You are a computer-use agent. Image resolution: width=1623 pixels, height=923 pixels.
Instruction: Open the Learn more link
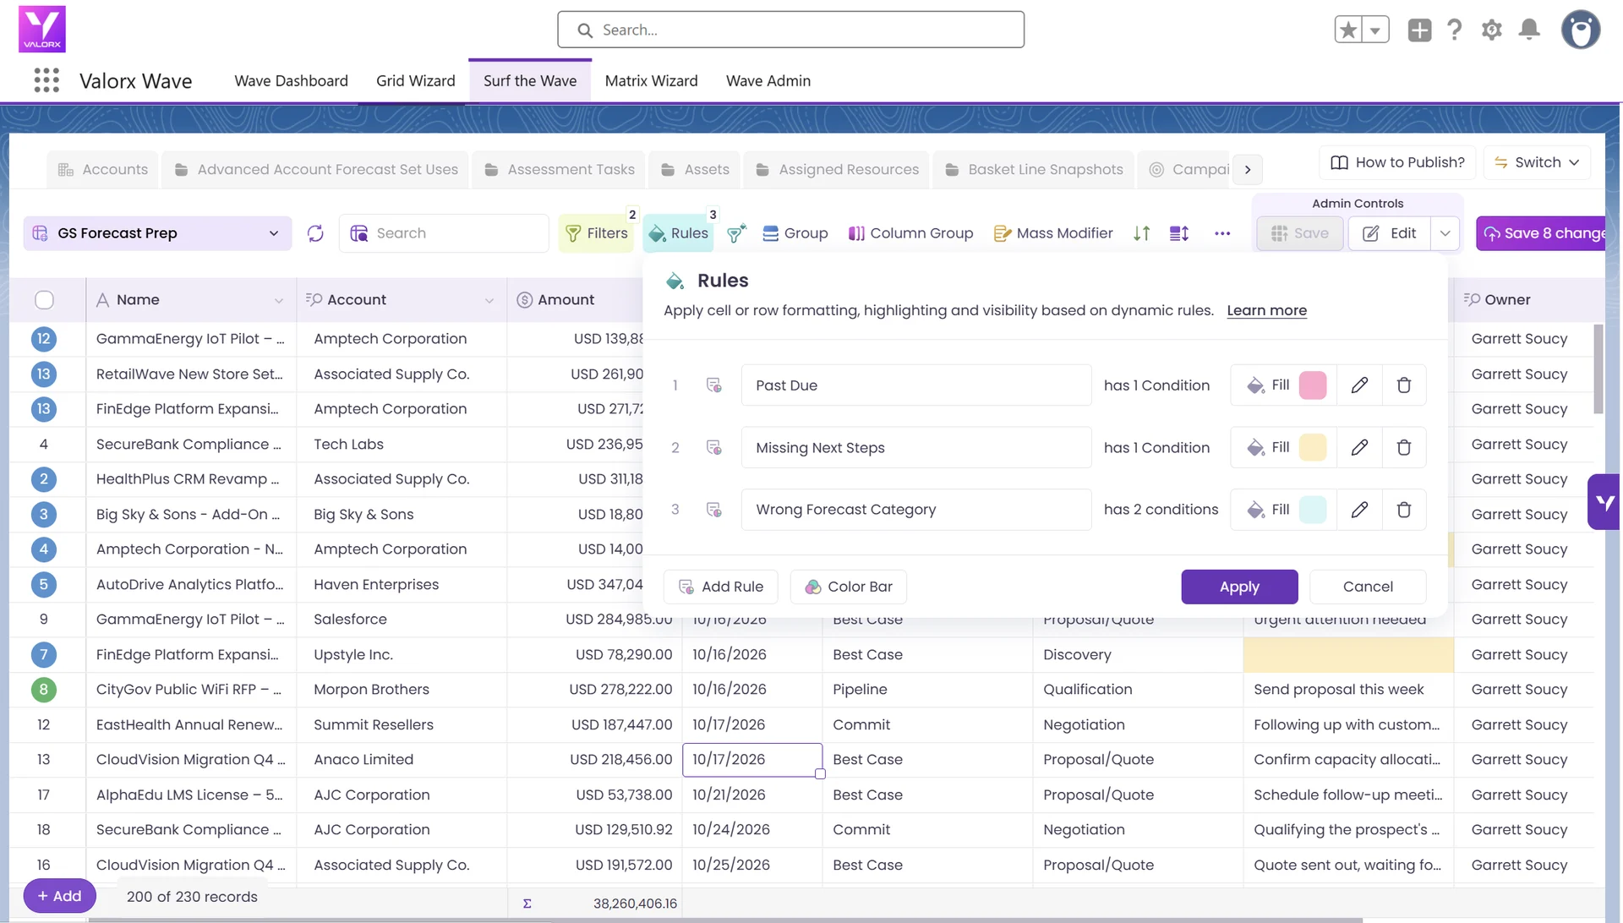pyautogui.click(x=1266, y=310)
